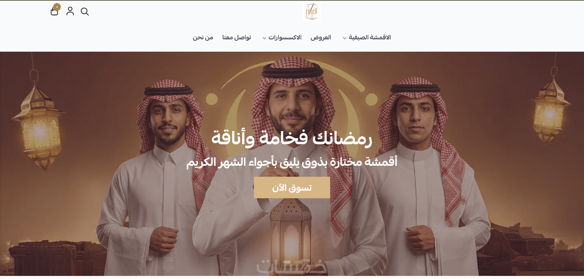Click the store logo at top center
The width and height of the screenshot is (584, 279).
311,12
